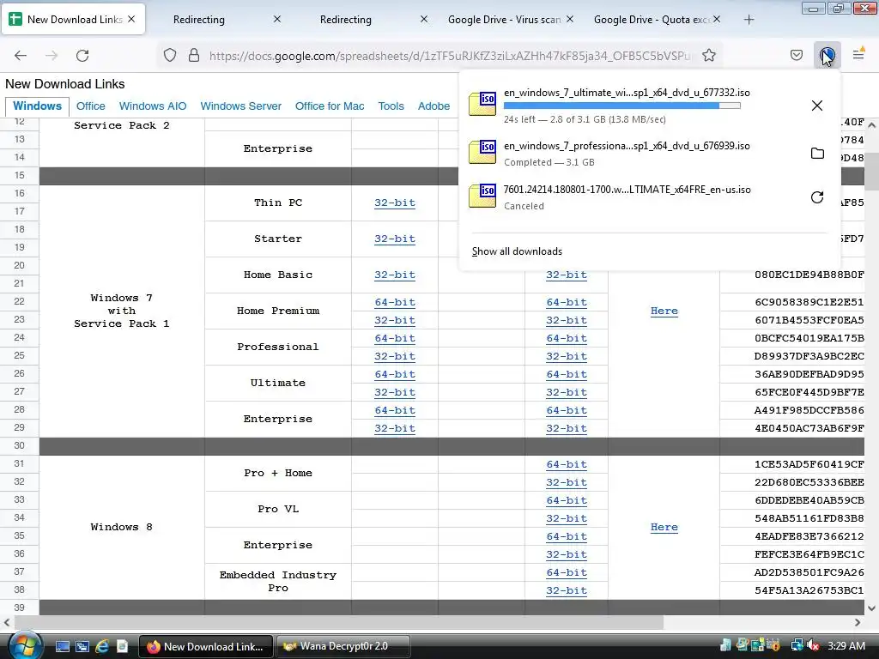Cancel the Windows 7 Ultimate ISO download
879x659 pixels.
(x=817, y=106)
